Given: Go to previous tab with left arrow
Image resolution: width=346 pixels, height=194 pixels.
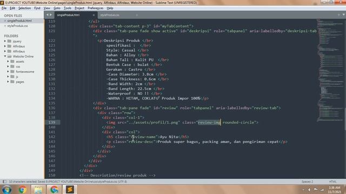Looking at the screenshot, I should (47, 15).
